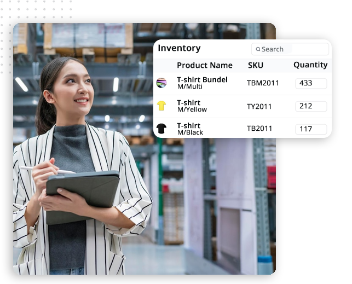
Task: Select the yellow T-shirt product icon
Action: tap(161, 106)
